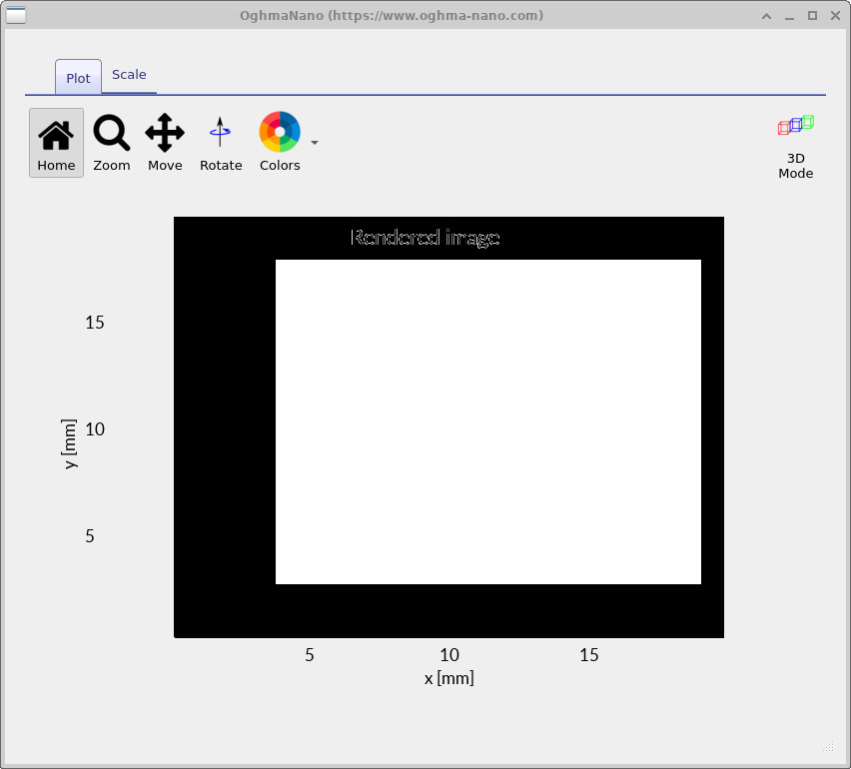Select the Plot tab

point(77,76)
